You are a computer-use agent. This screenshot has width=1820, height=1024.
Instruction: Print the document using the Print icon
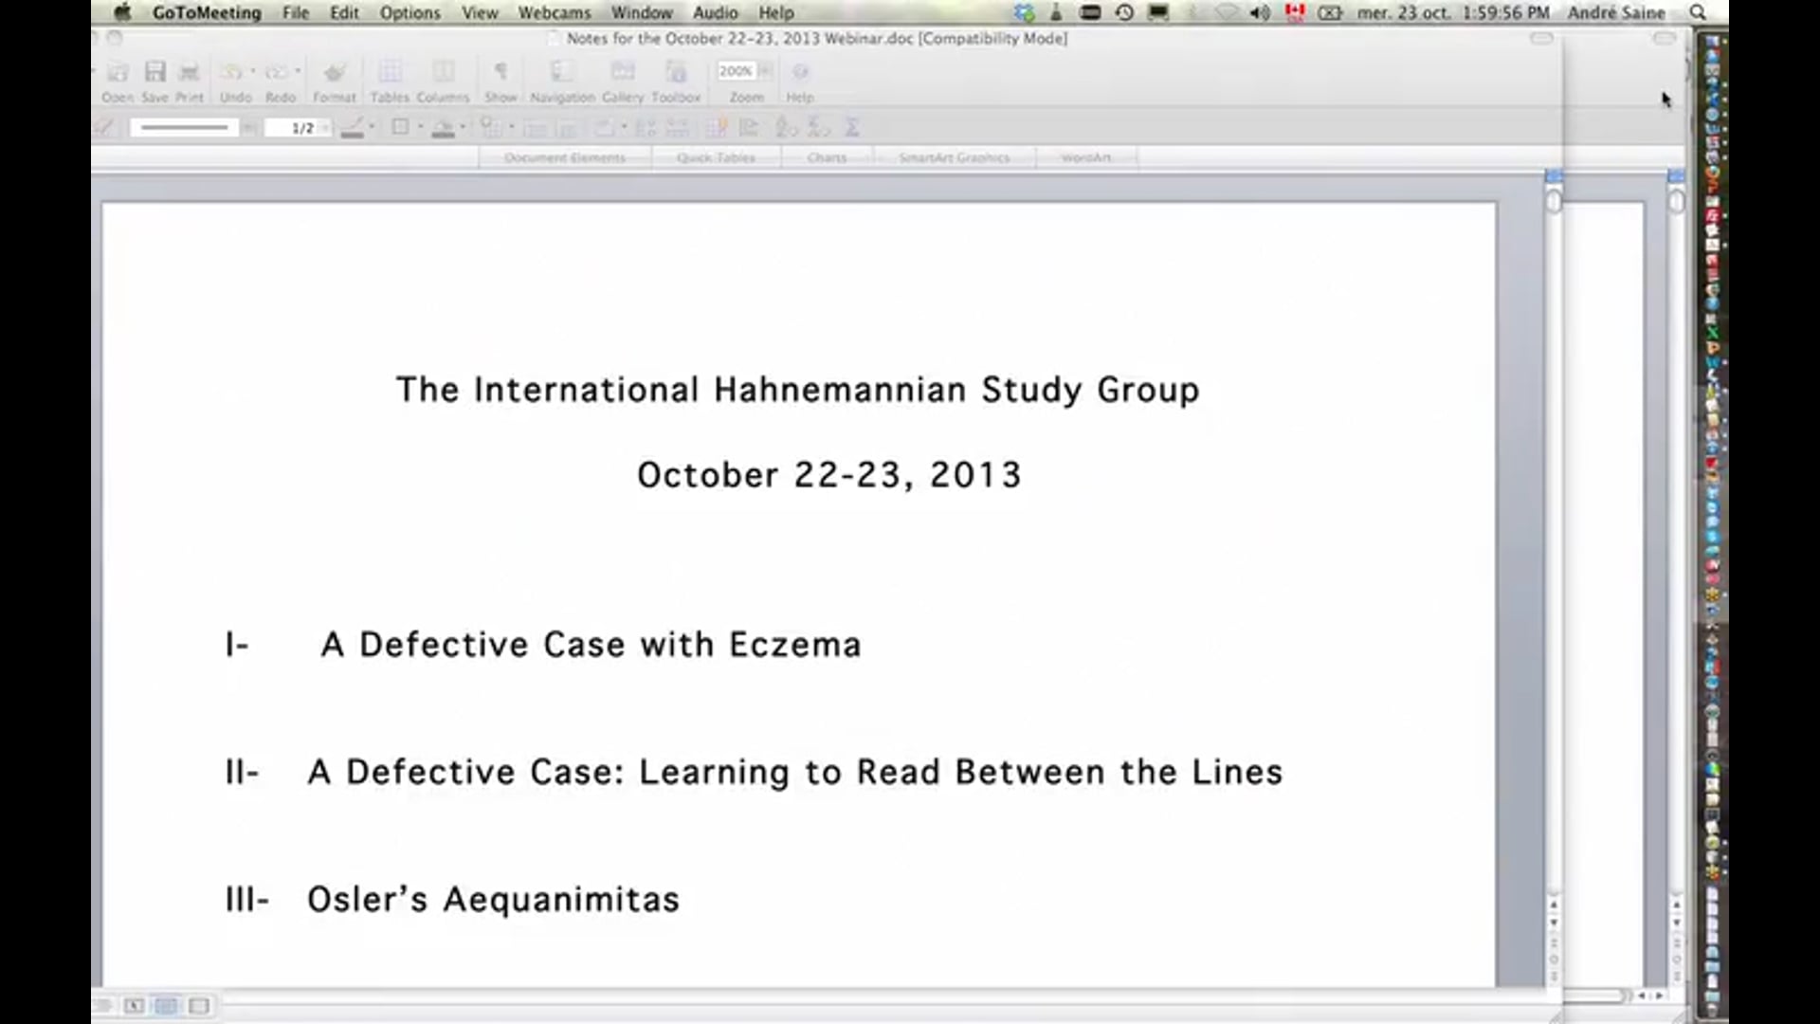coord(190,71)
